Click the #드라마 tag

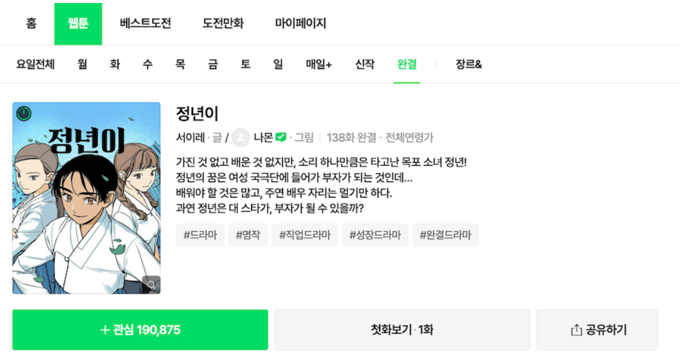[199, 235]
